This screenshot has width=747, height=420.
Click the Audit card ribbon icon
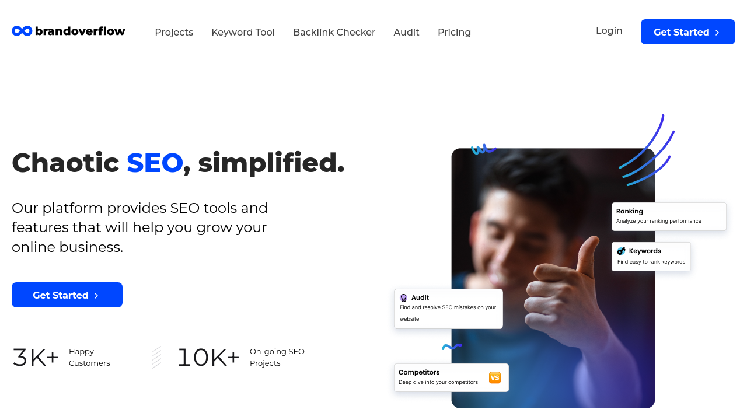[403, 297]
